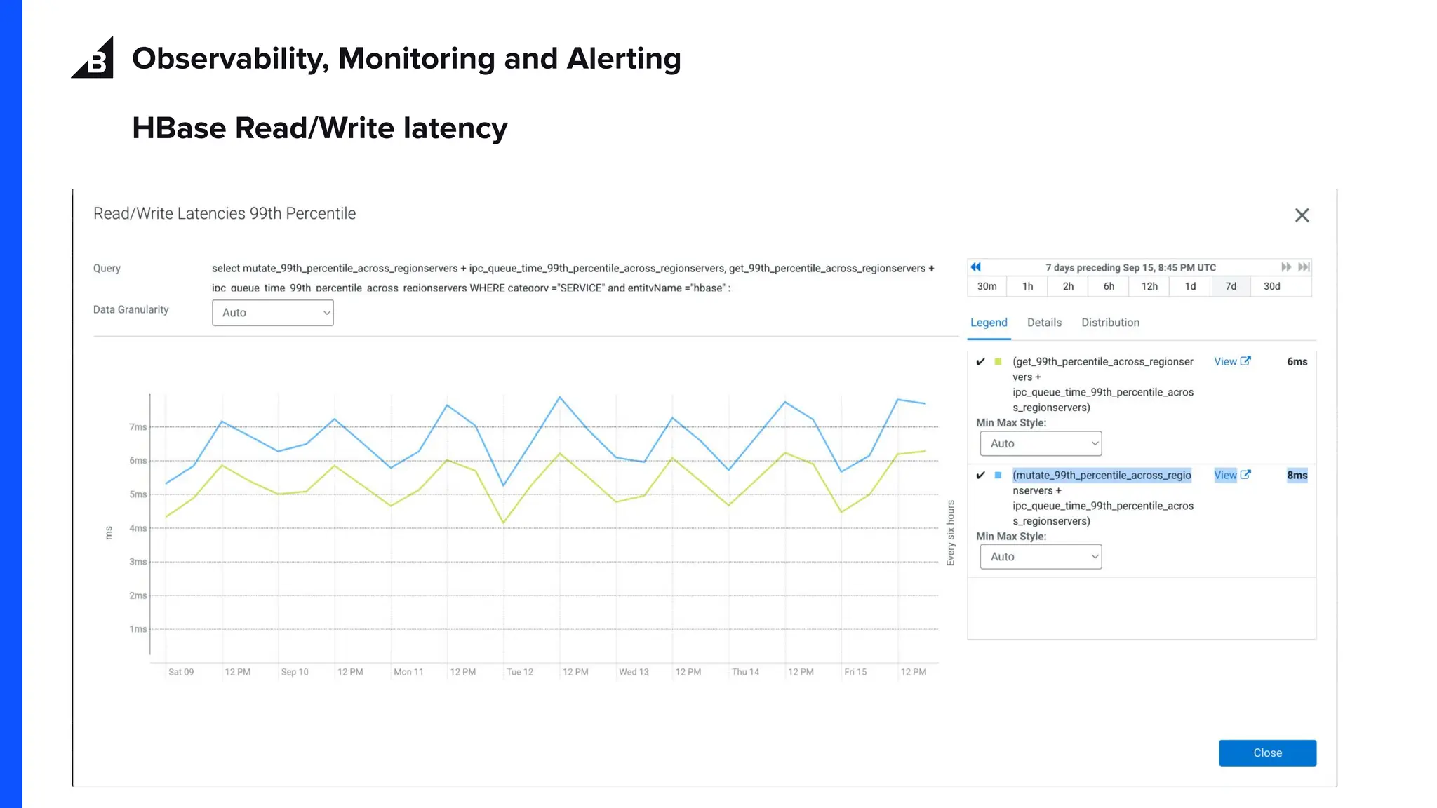Viewport: 1437px width, 808px height.
Task: Open the Data Granularity Auto dropdown
Action: 273,313
